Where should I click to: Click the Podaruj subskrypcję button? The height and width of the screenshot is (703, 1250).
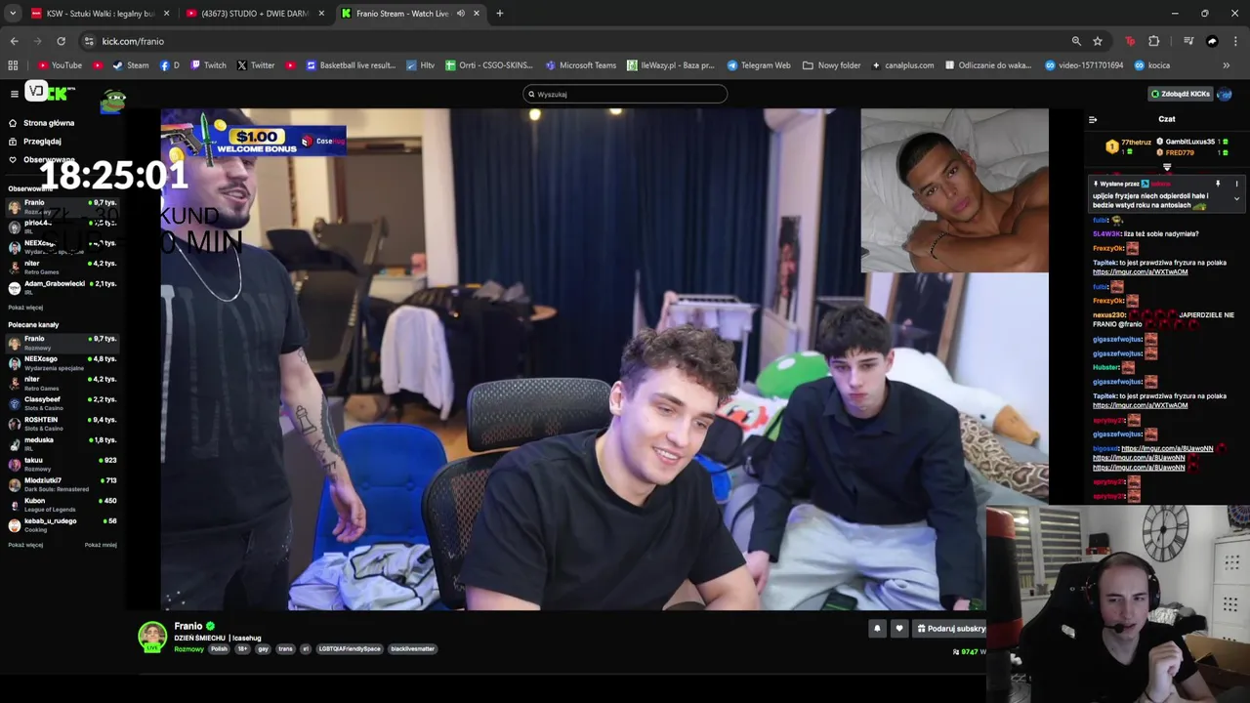[949, 629]
